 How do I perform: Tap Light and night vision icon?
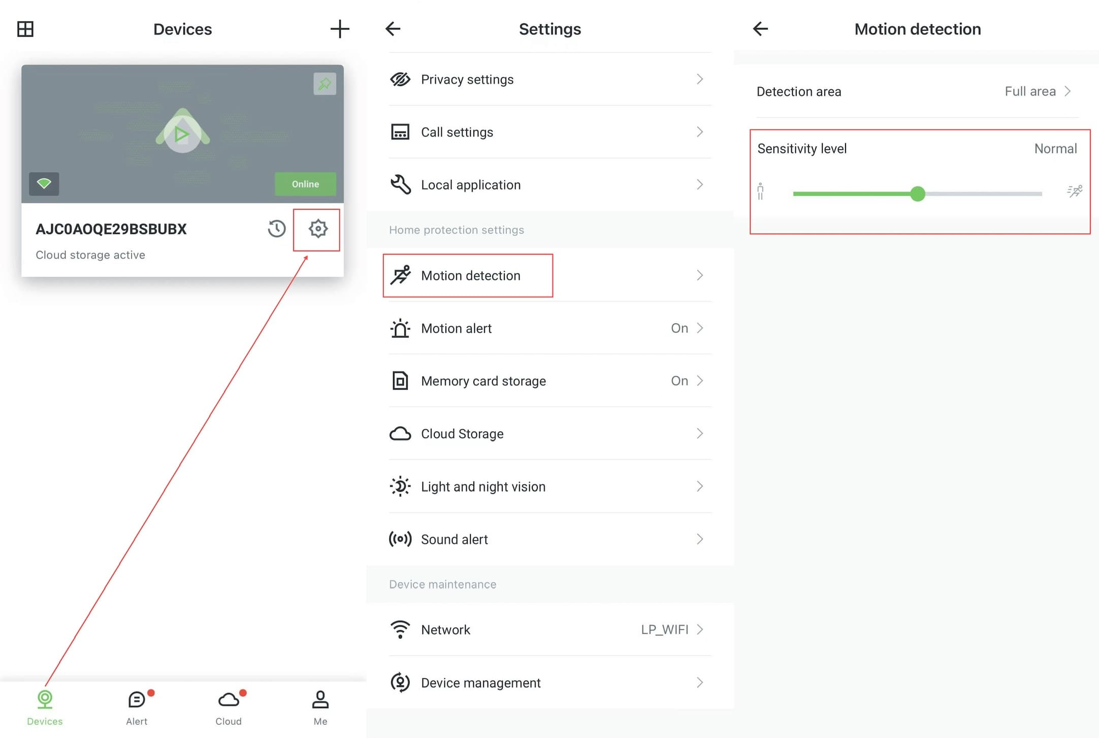pos(400,487)
